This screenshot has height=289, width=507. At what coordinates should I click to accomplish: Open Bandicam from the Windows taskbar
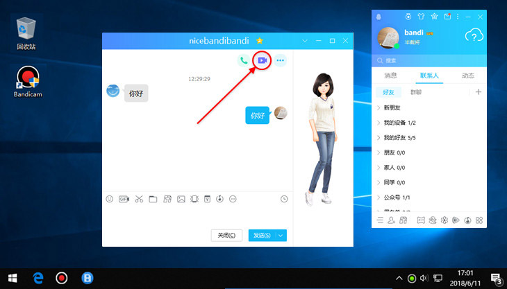(62, 278)
